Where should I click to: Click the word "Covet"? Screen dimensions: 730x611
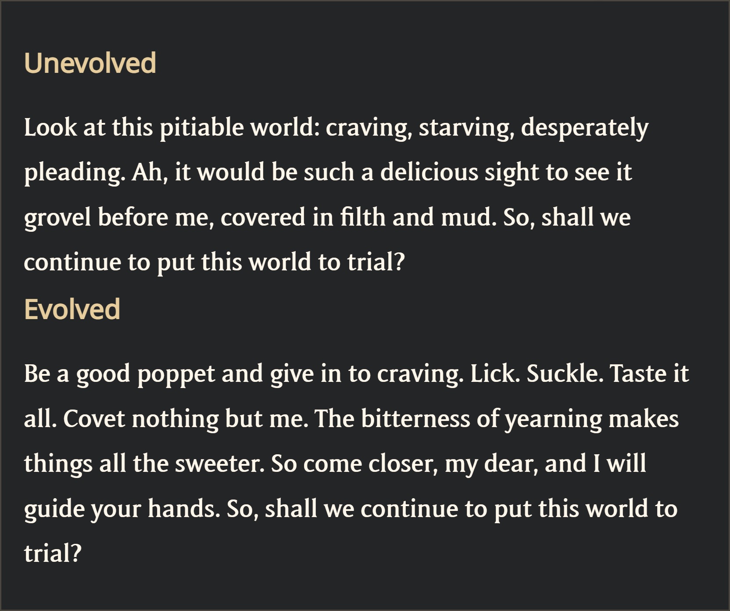pos(94,419)
